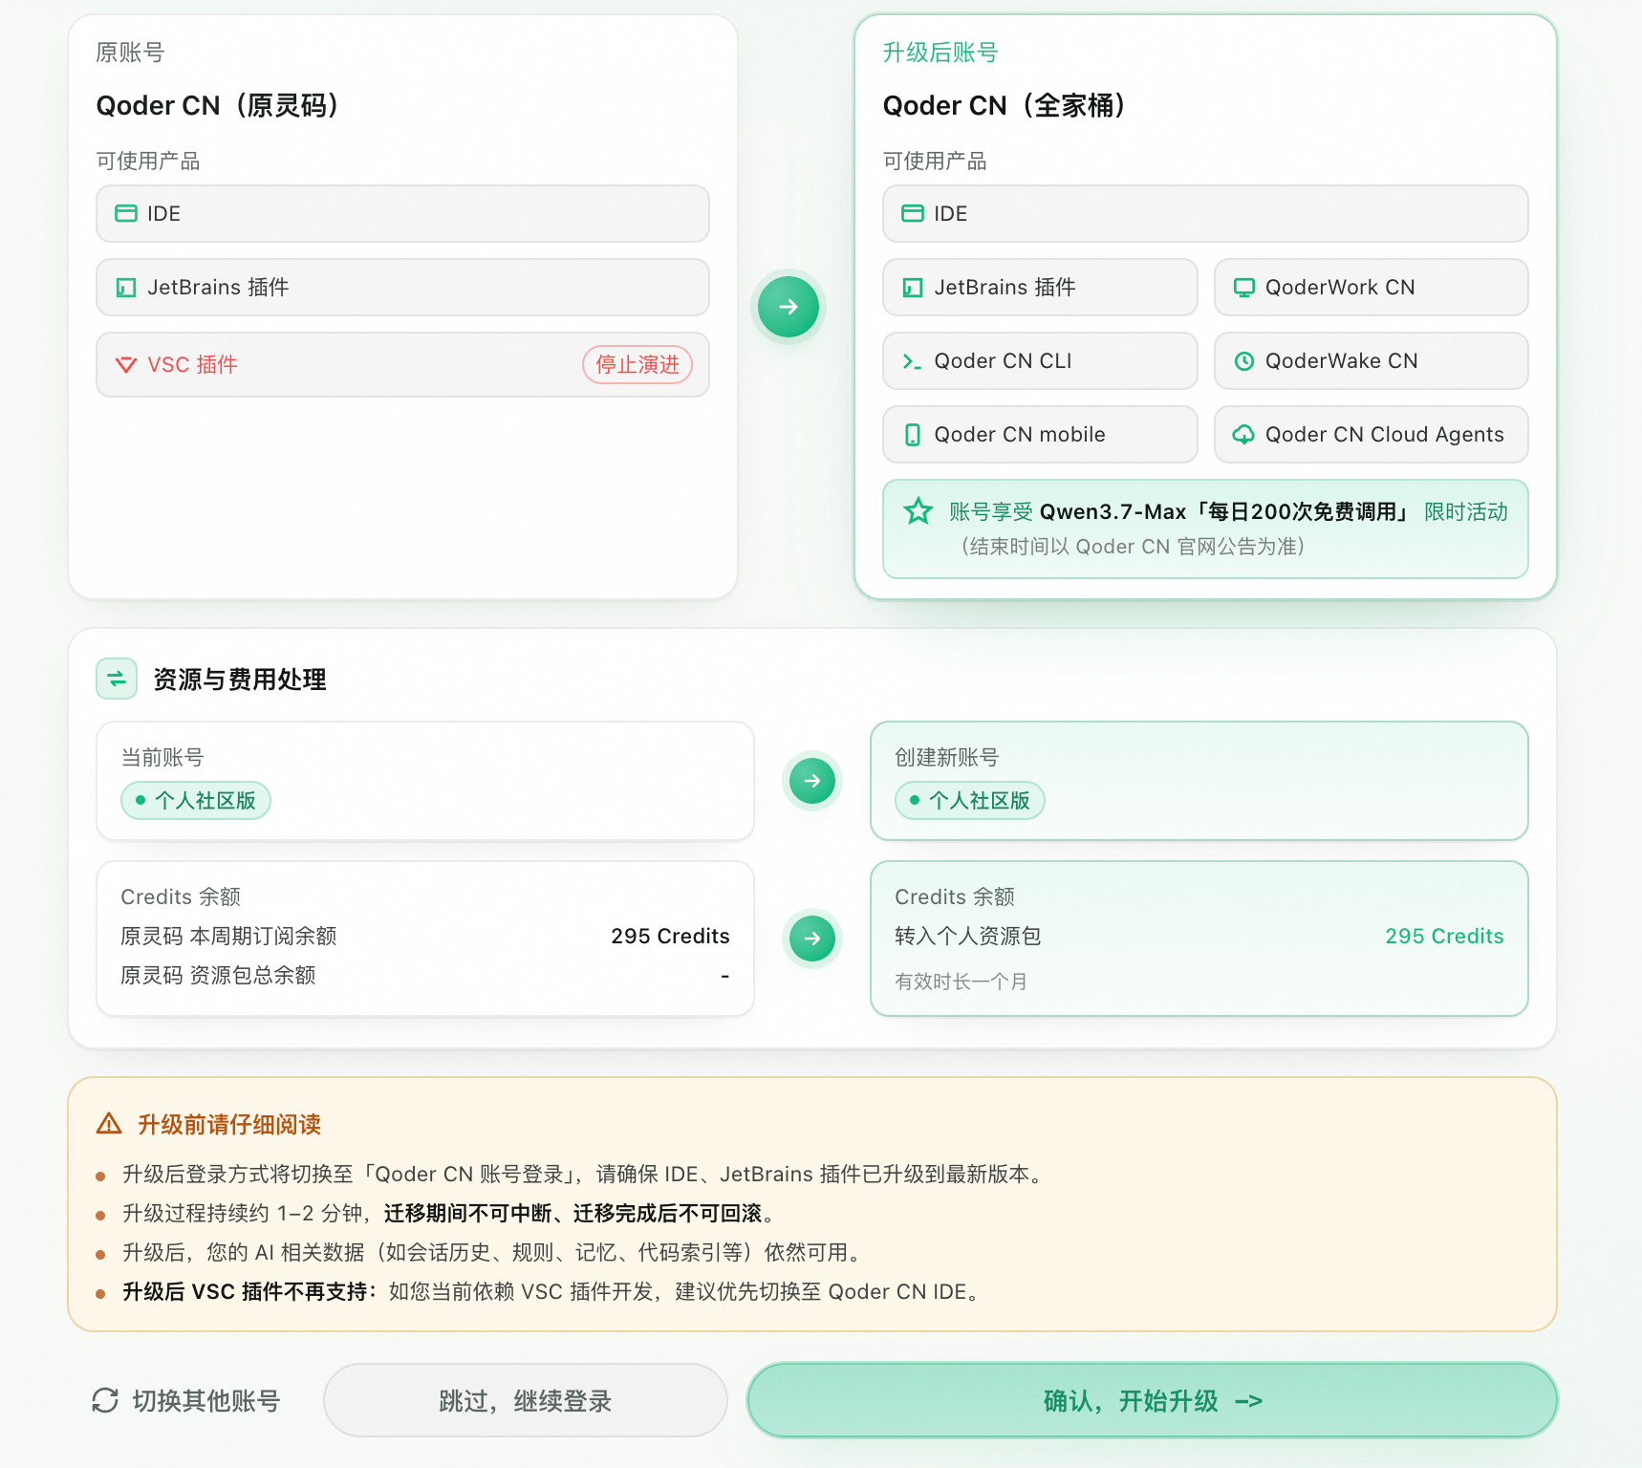This screenshot has width=1642, height=1468.
Task: Click the star icon beside Qwen3.7-Max promotion
Action: click(918, 511)
